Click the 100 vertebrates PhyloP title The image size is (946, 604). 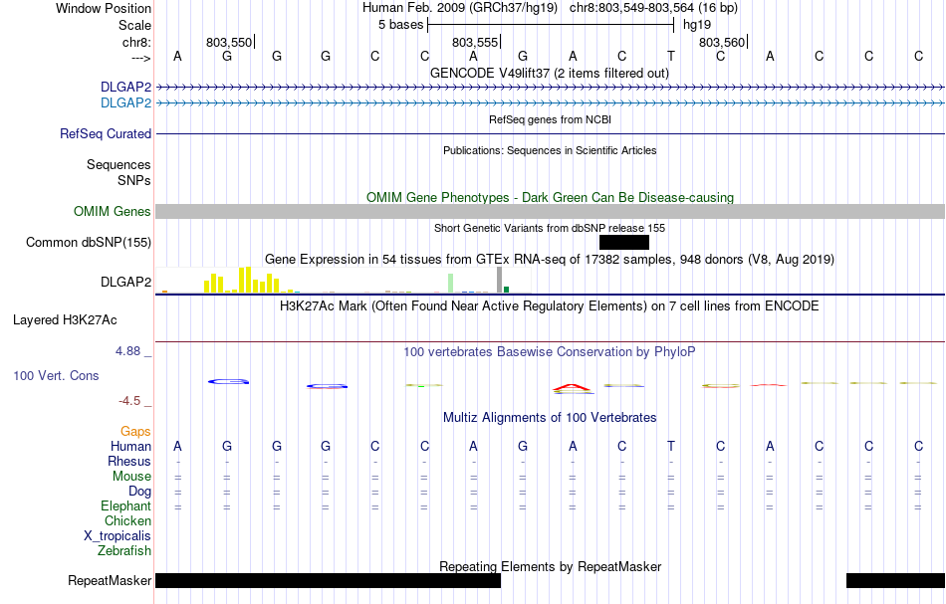[550, 351]
